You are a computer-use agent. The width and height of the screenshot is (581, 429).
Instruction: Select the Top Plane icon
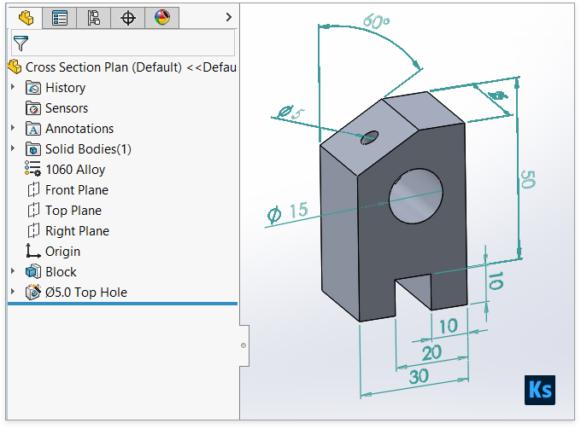click(x=33, y=211)
